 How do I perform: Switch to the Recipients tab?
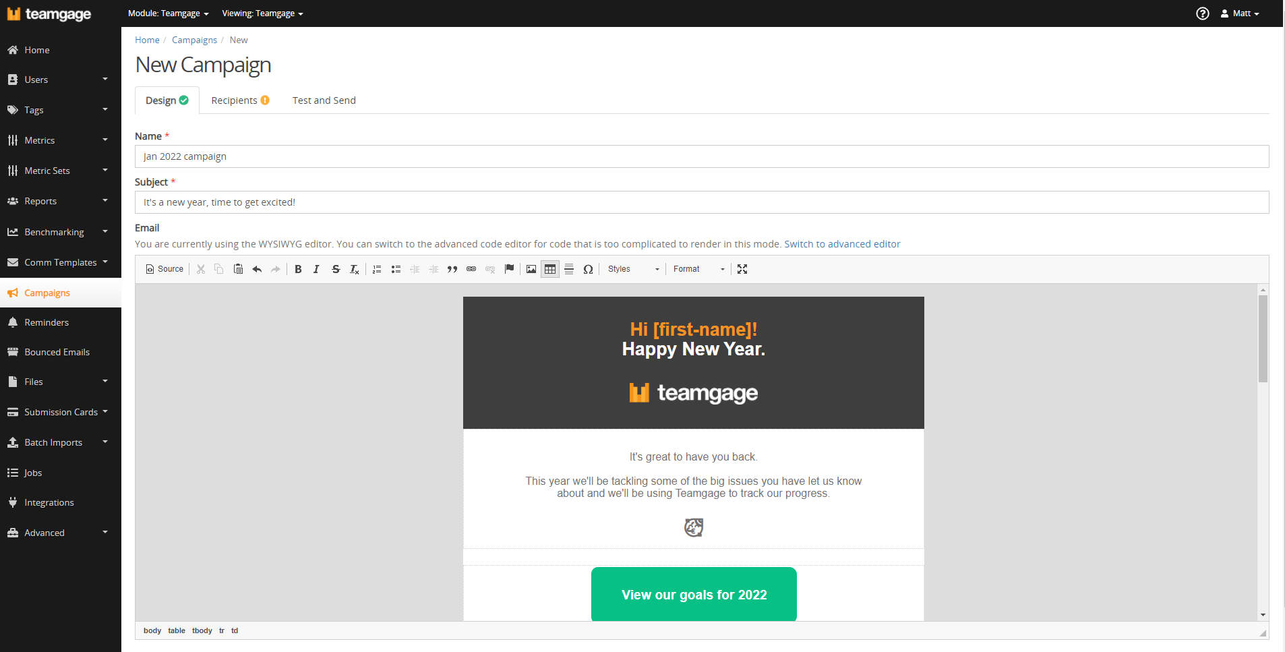click(240, 100)
